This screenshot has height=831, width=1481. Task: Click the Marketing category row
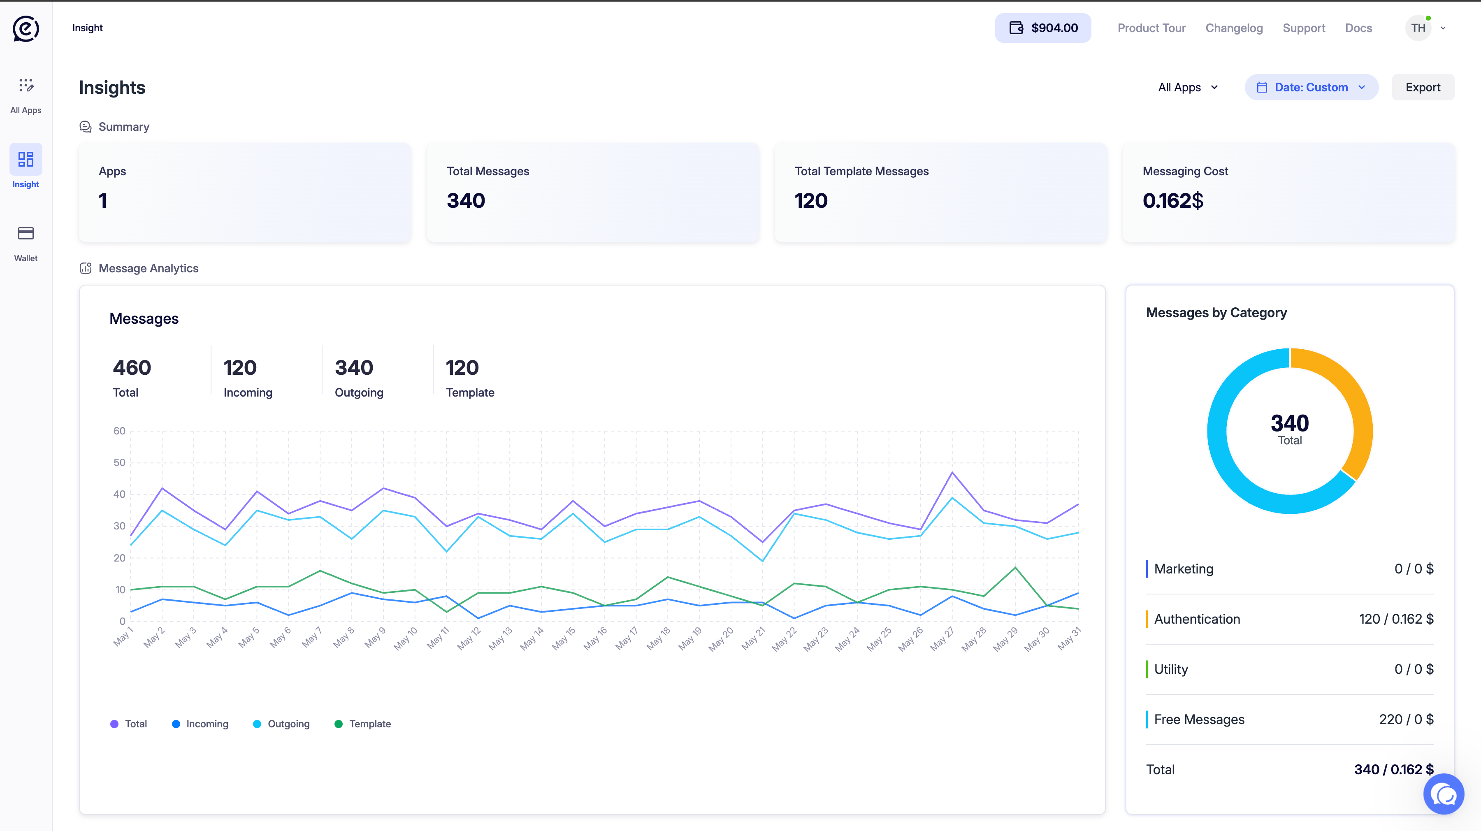(x=1290, y=569)
